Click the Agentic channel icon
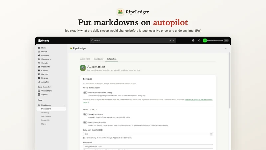Viewport: 266px width, 150px height. (39, 94)
